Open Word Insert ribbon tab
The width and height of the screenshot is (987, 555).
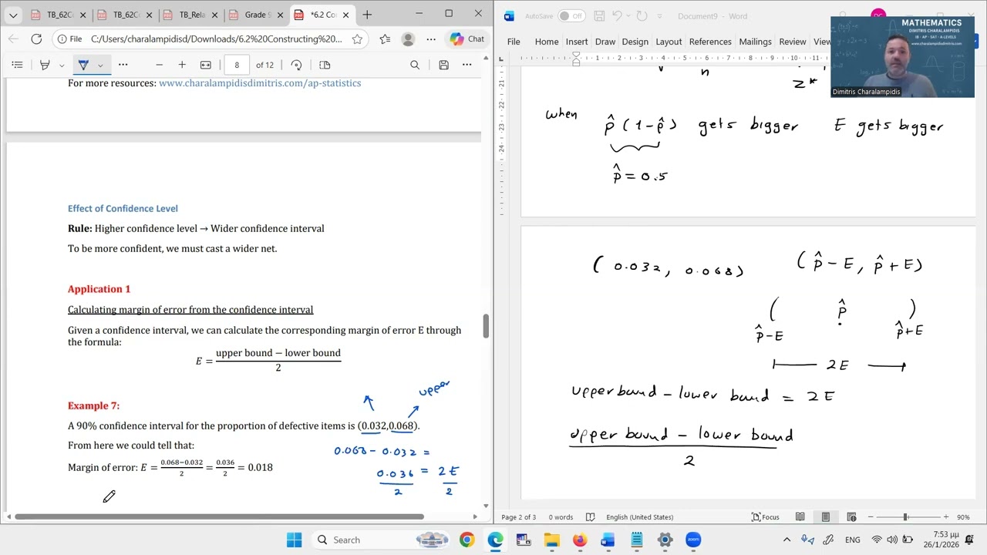tap(577, 42)
